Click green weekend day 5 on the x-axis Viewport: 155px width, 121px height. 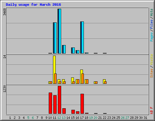[x=28, y=118]
